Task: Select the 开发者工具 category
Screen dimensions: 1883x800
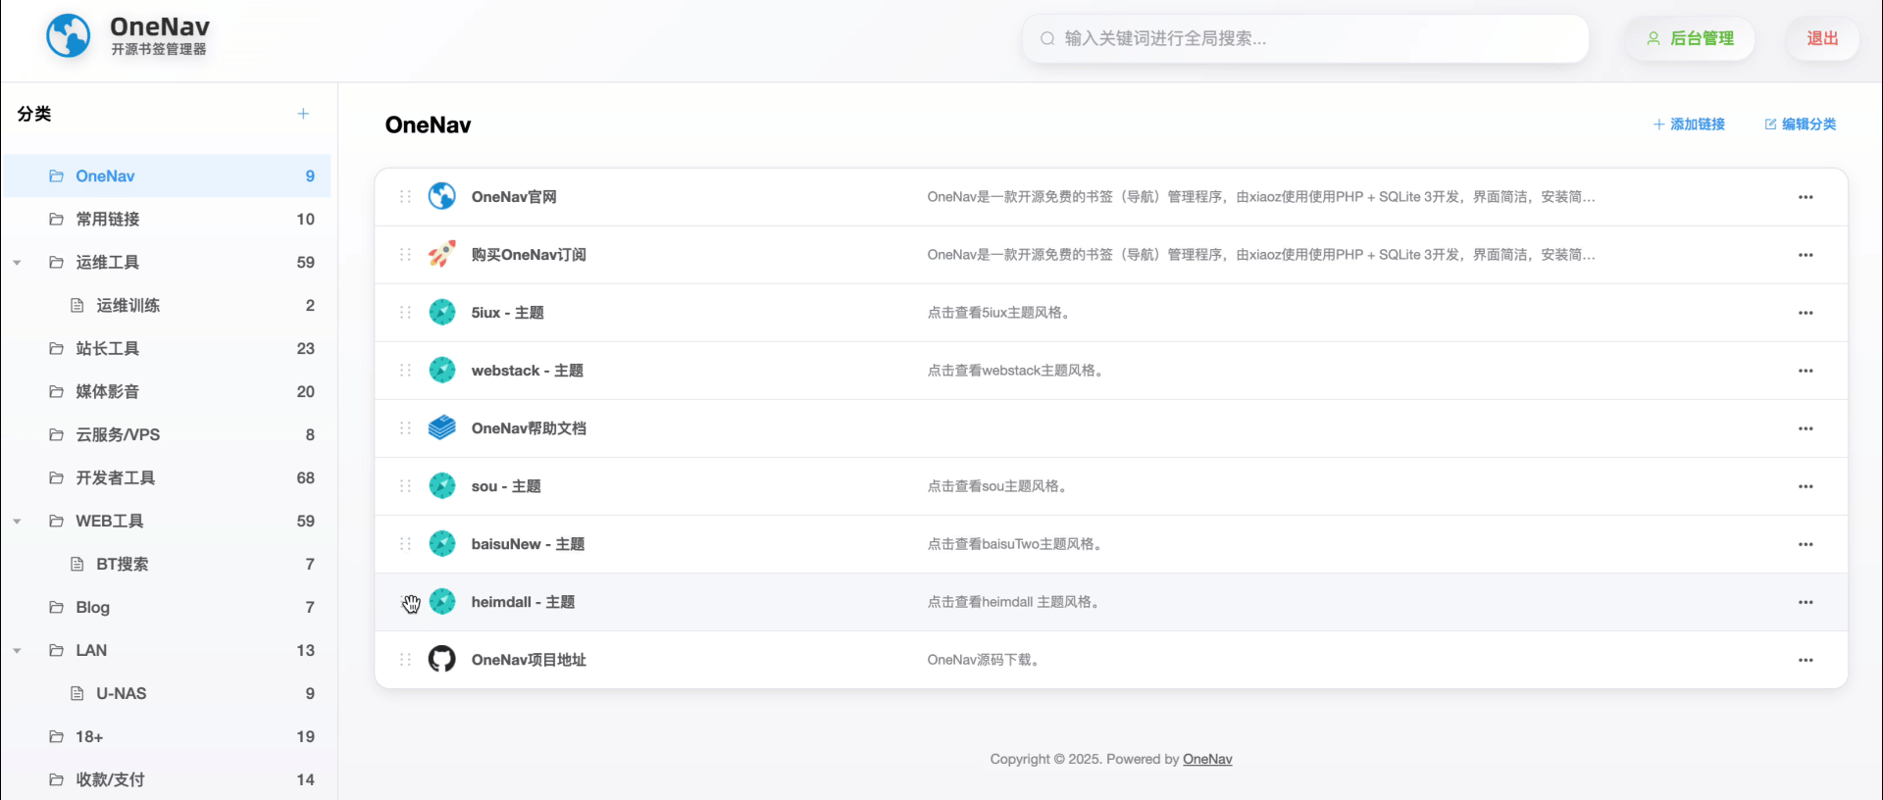Action: [x=167, y=477]
